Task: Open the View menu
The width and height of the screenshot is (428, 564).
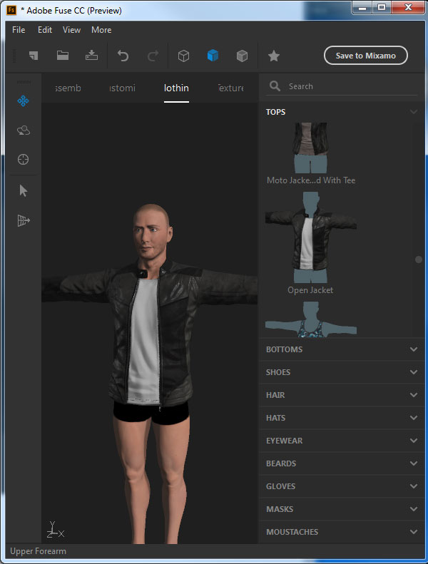Action: (71, 30)
